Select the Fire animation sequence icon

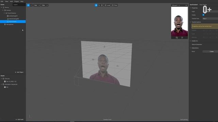click(x=5, y=87)
